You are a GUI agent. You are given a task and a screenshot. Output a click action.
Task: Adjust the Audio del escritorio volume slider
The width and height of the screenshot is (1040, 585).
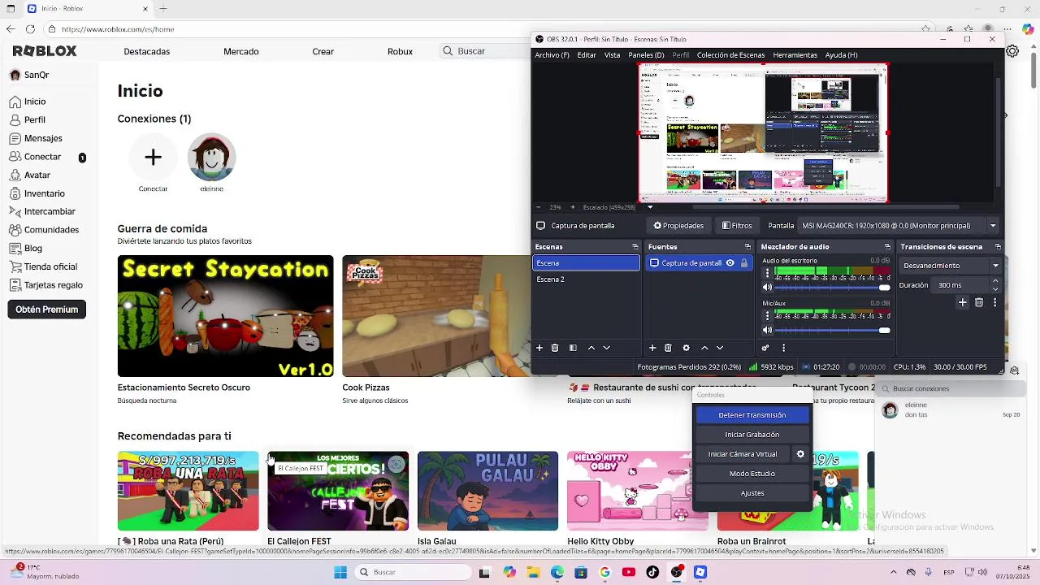coord(832,287)
